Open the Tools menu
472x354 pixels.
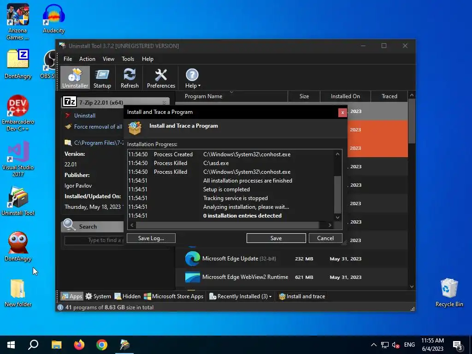(128, 59)
